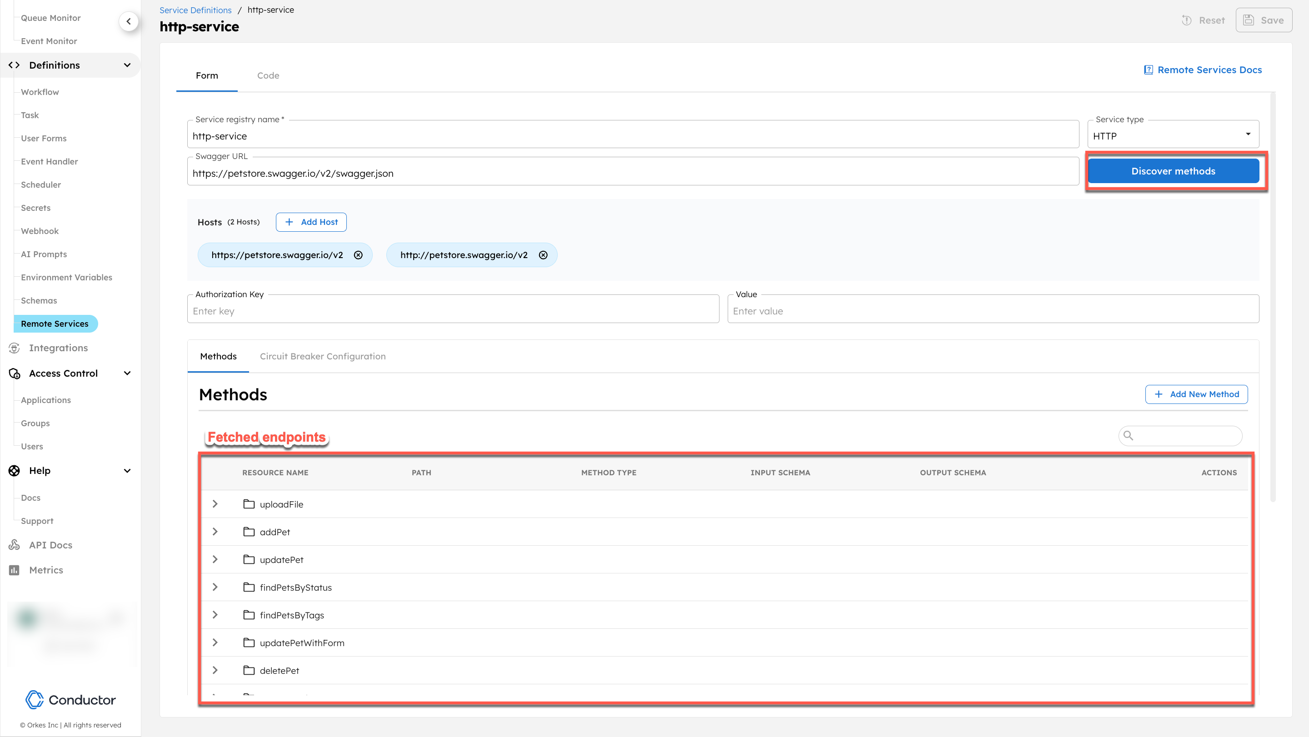Click the Access Control icon
Image resolution: width=1309 pixels, height=737 pixels.
pos(14,373)
